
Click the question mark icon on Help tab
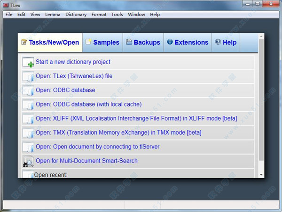[218, 42]
